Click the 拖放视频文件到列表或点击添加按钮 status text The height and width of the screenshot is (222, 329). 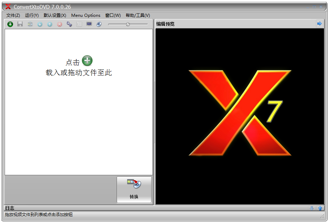pyautogui.click(x=39, y=215)
